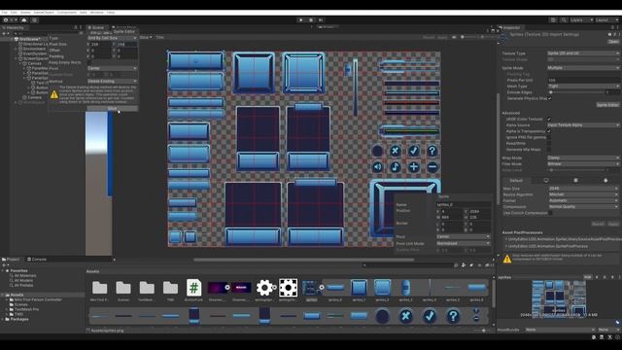This screenshot has width=622, height=350.
Task: Select the X cross icon sprite in the sheet
Action: click(x=395, y=151)
